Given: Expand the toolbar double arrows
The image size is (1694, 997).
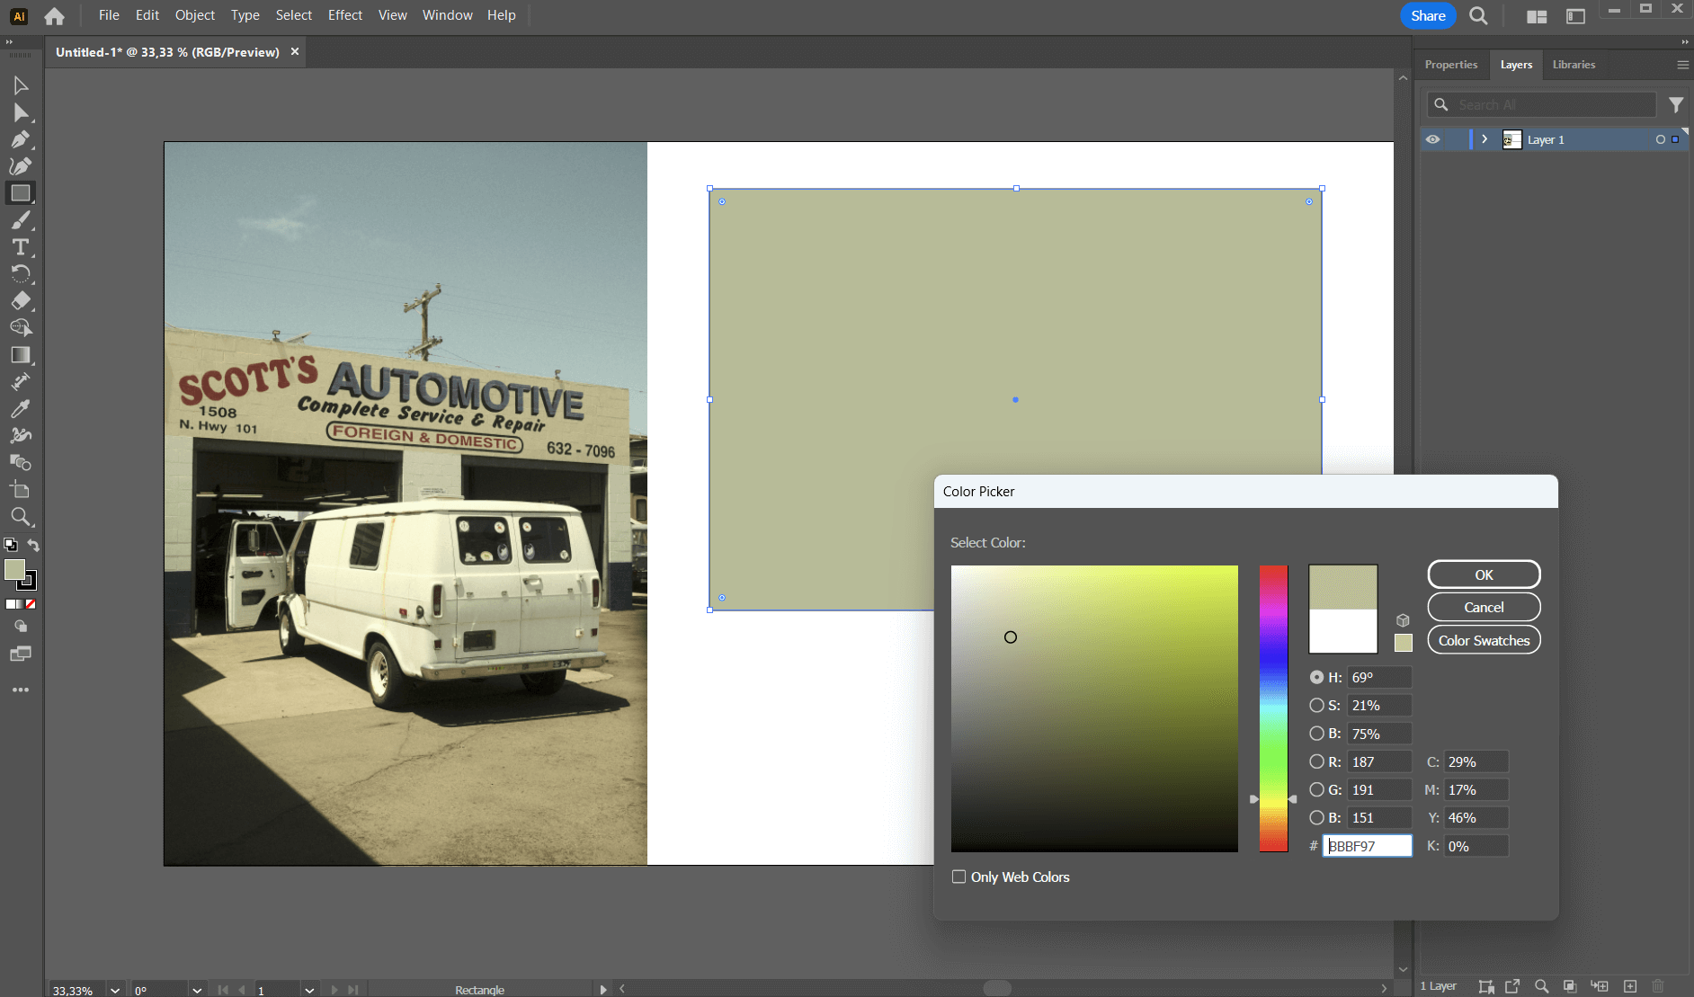Looking at the screenshot, I should [9, 41].
